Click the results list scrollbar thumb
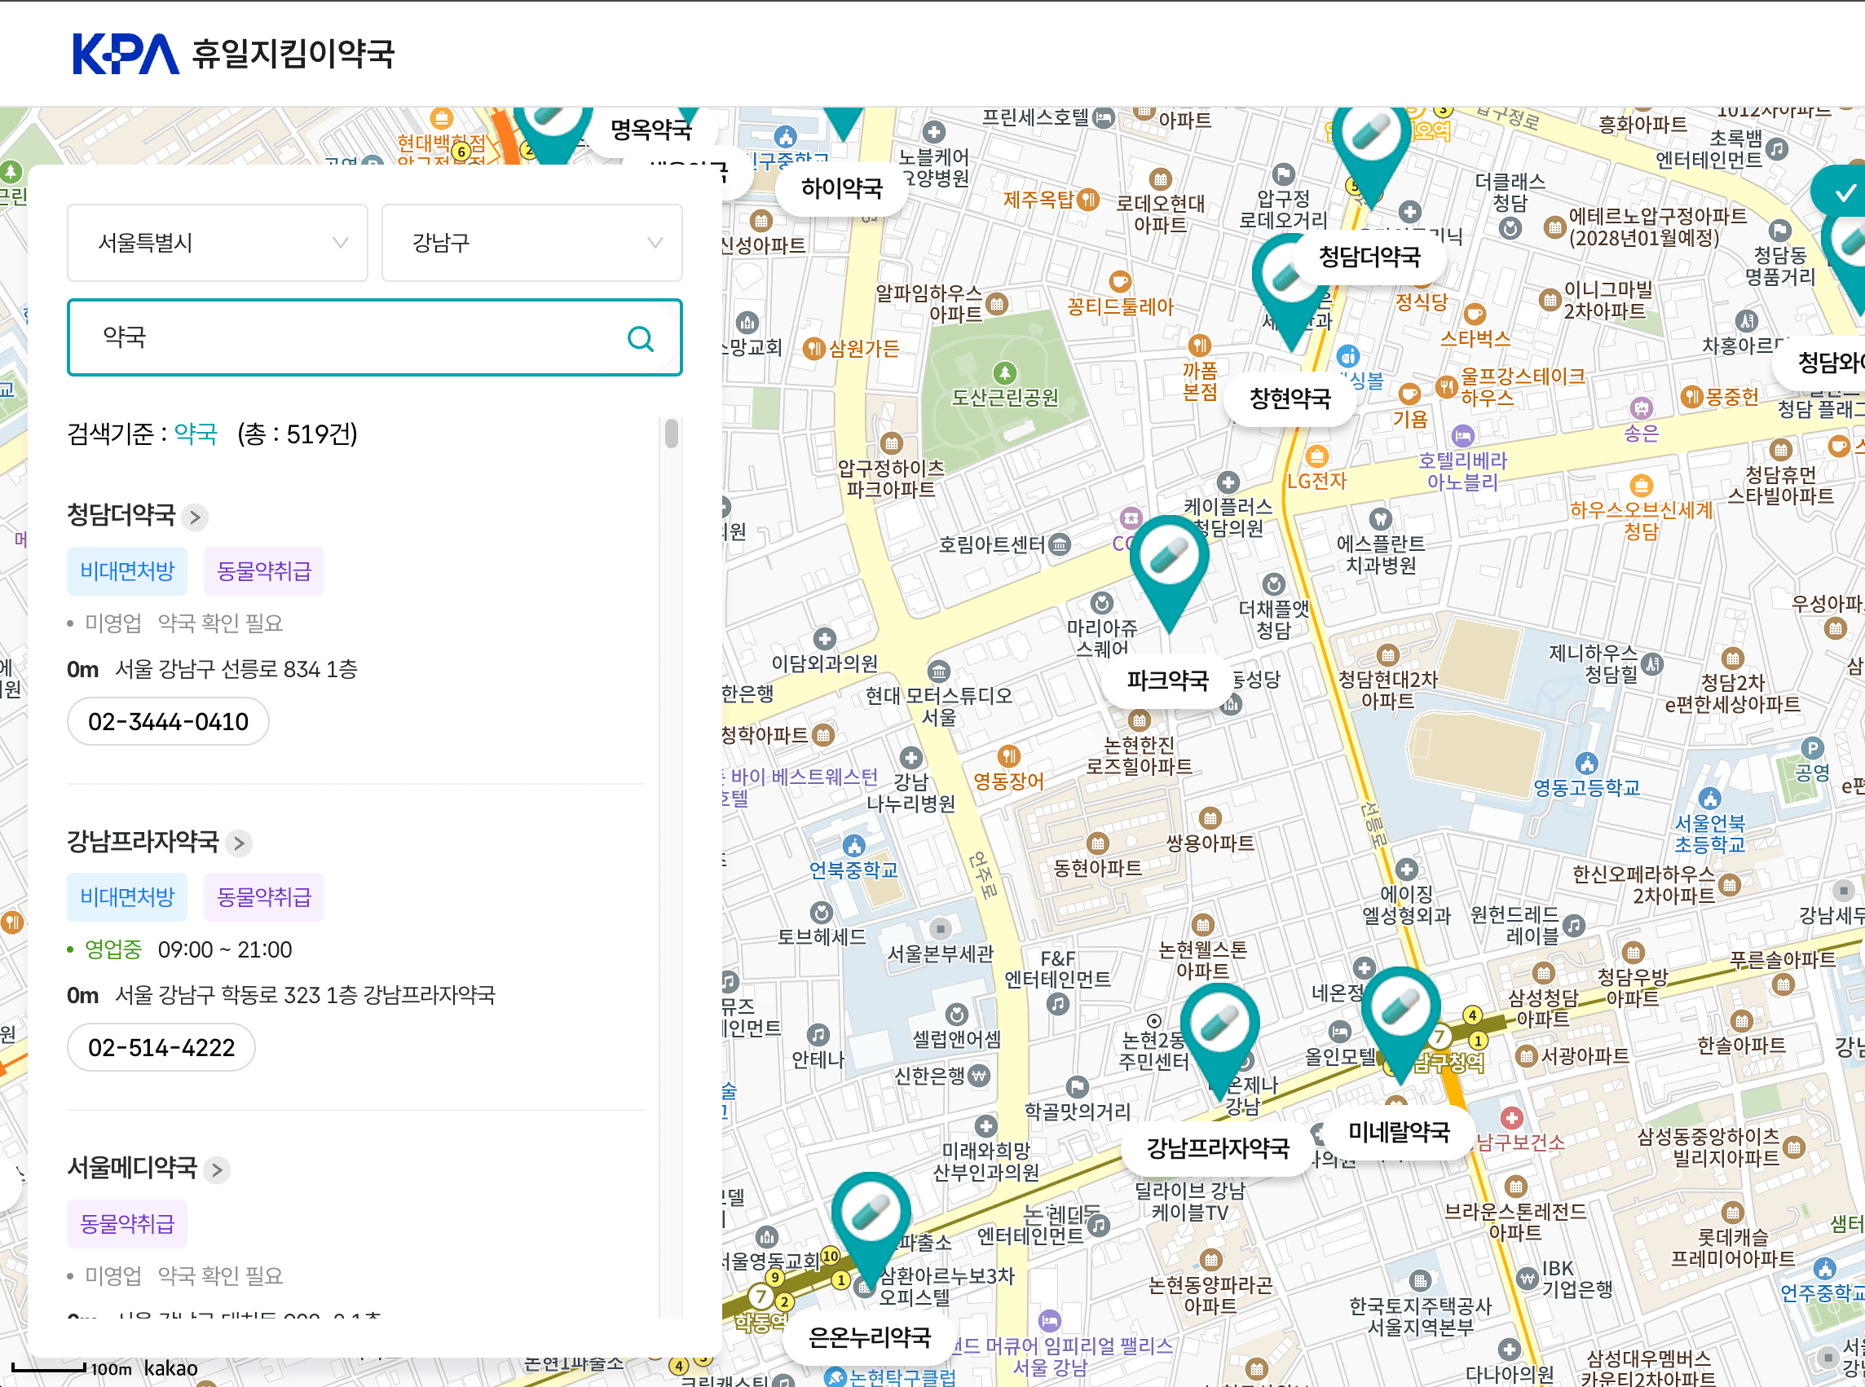Screen dimensions: 1865x1387 pos(671,434)
